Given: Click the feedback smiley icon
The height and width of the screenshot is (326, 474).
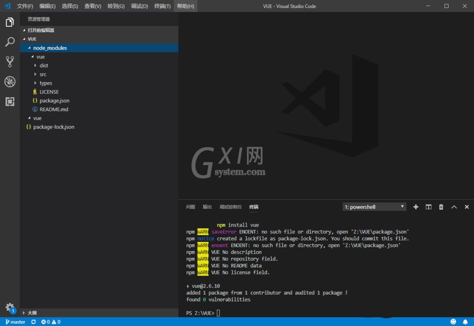Looking at the screenshot, I should click(453, 322).
